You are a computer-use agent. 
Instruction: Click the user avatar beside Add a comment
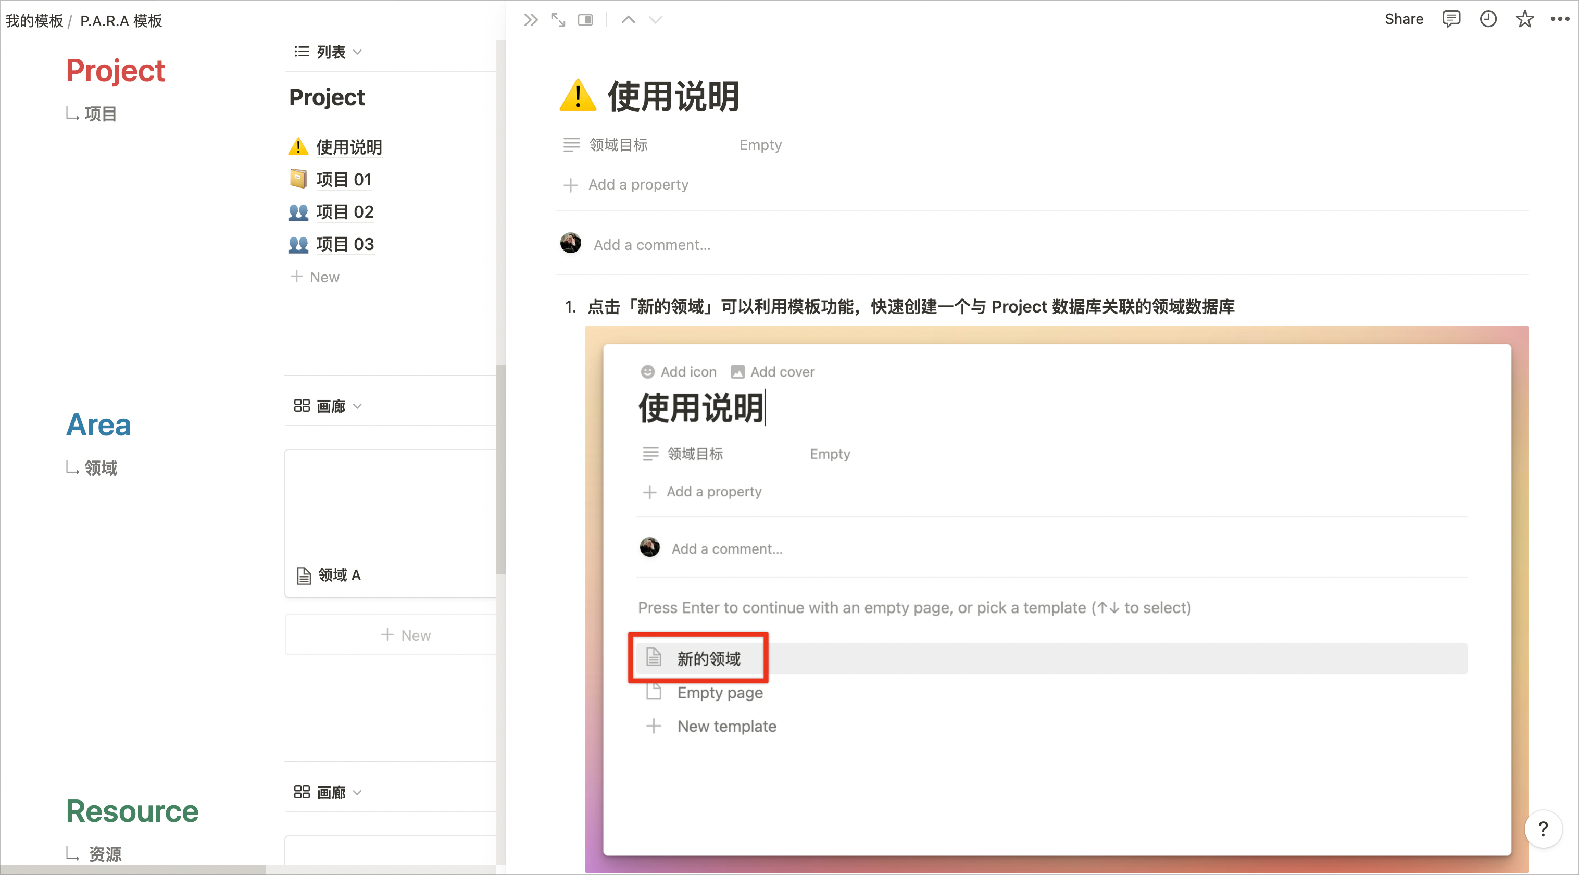[x=571, y=243]
